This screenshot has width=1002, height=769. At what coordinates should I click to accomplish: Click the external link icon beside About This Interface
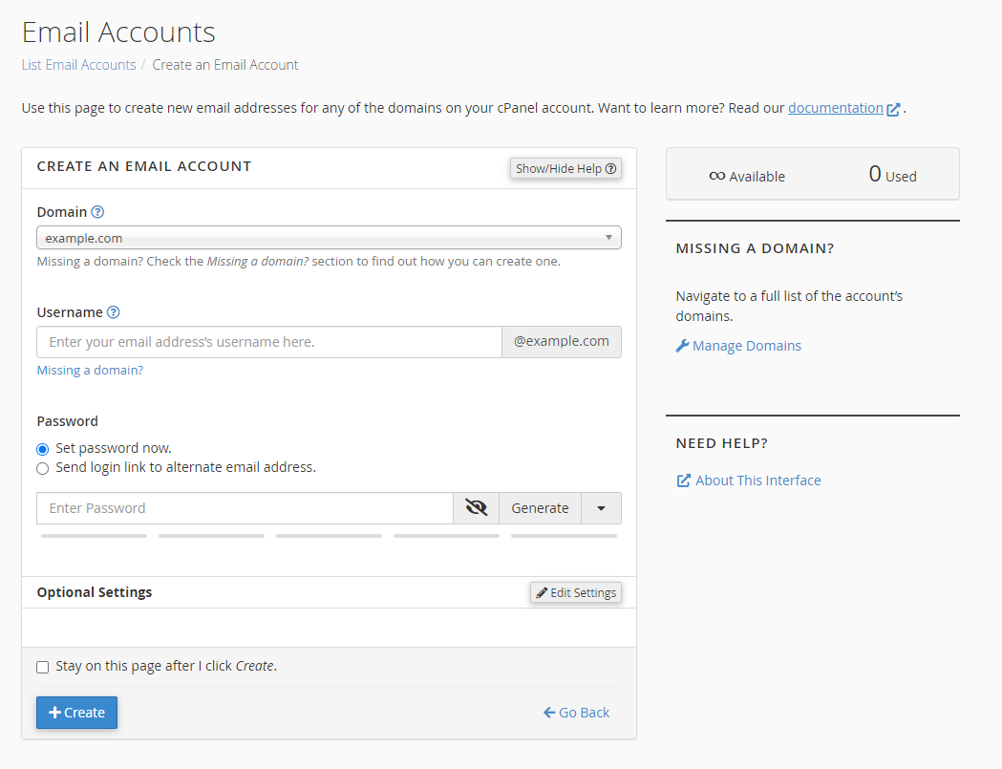(683, 480)
